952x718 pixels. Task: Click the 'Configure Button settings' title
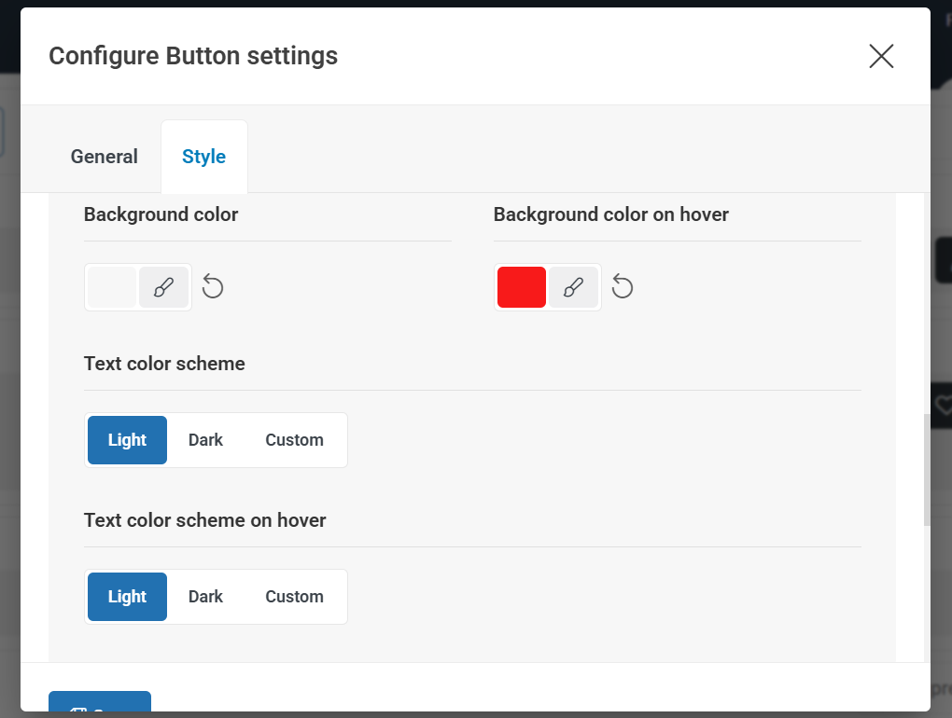[x=193, y=56]
